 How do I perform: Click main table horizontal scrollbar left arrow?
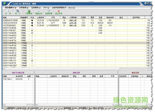click(4, 68)
